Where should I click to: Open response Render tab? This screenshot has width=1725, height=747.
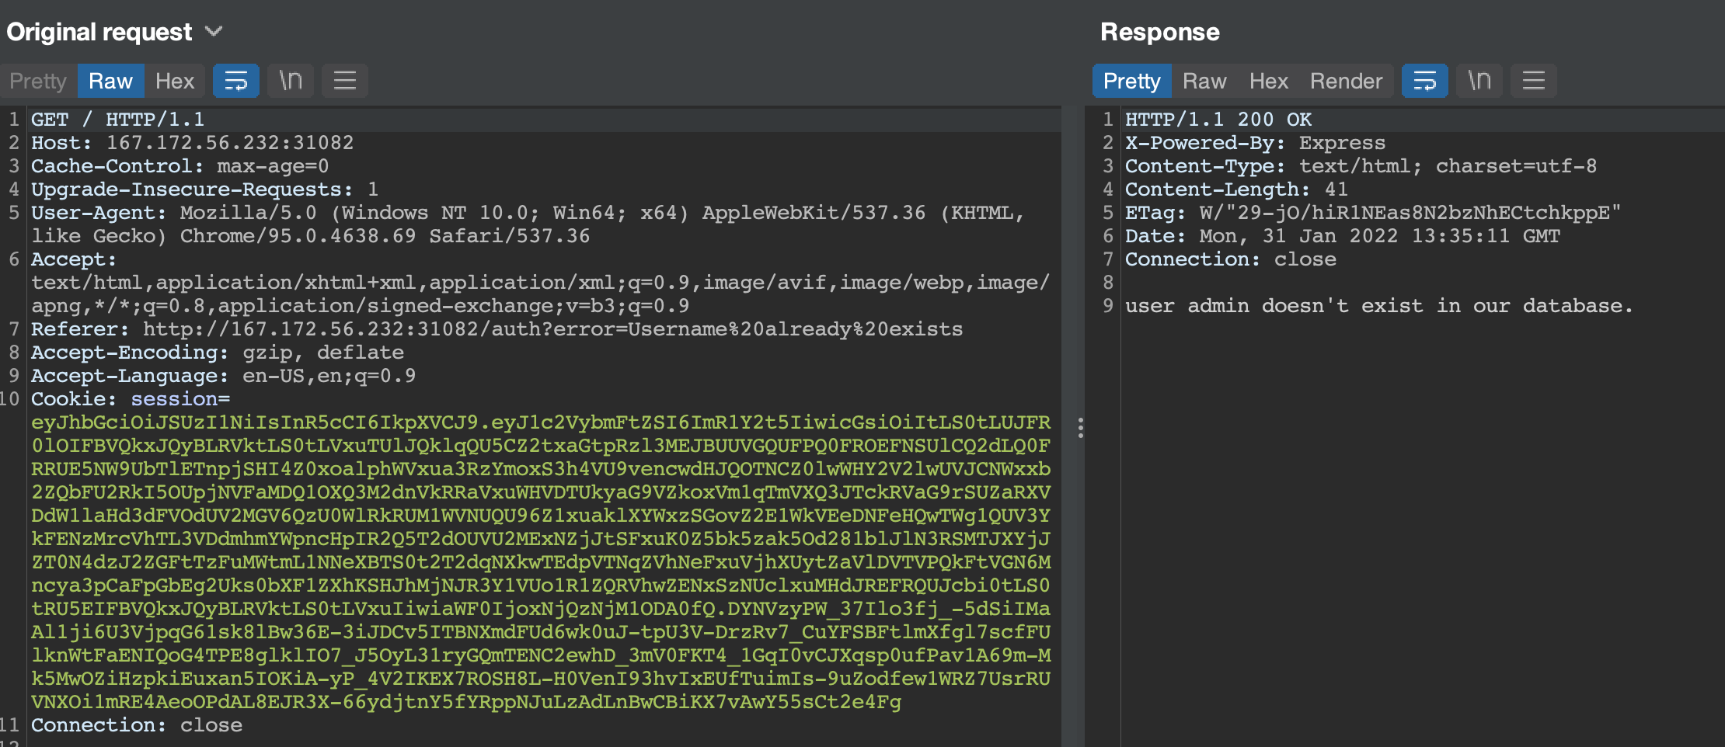click(1346, 81)
